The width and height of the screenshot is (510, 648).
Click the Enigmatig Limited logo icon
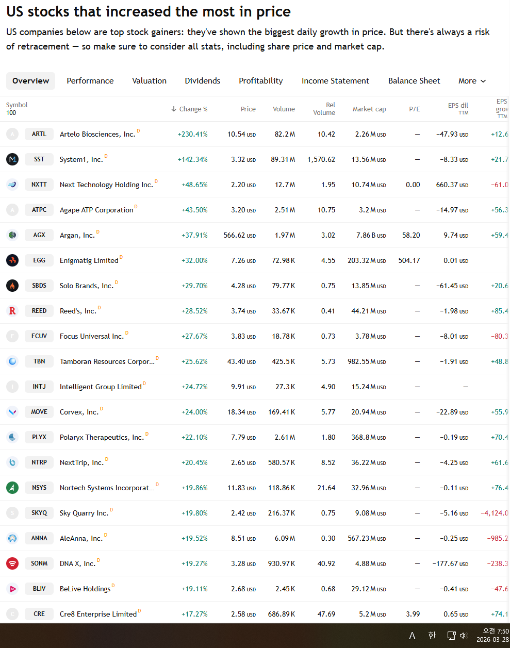[x=12, y=260]
